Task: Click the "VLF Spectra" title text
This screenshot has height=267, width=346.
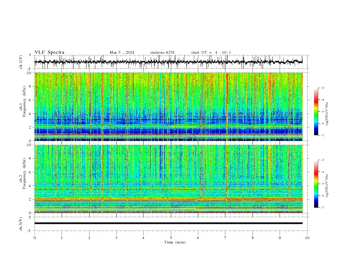Action: point(49,52)
